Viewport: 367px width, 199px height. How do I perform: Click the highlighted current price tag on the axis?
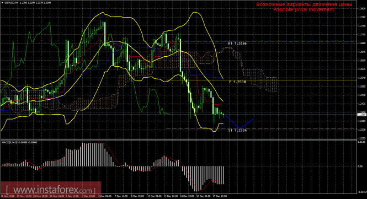(362, 115)
